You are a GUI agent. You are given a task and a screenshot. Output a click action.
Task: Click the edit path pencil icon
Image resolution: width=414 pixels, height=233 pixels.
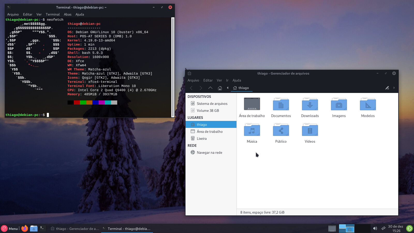(387, 88)
